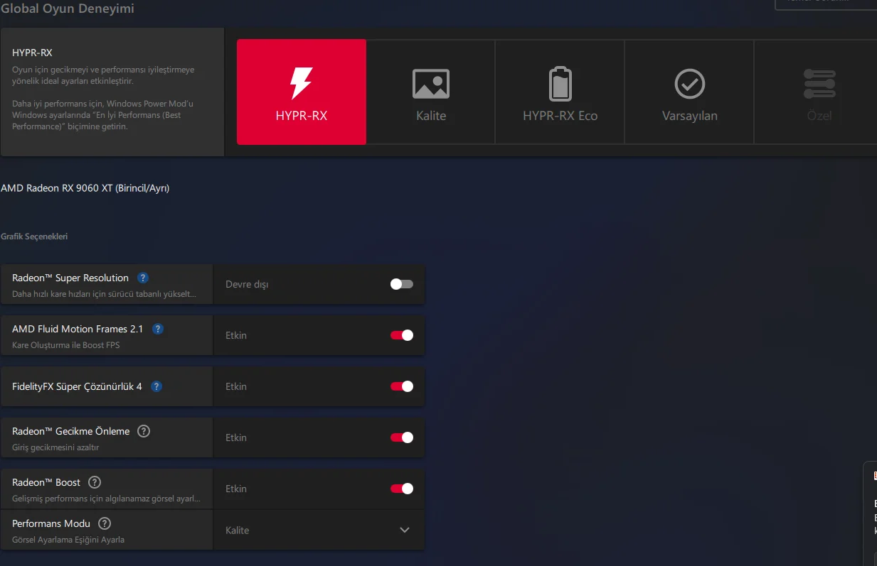Click the Giriş gecikmesini azaltır description
This screenshot has height=566, width=877.
(55, 447)
